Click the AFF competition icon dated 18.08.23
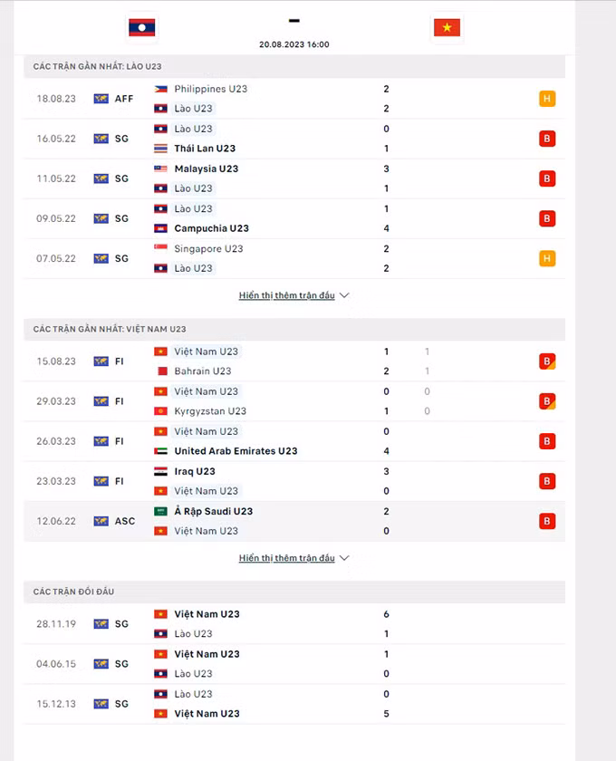This screenshot has height=761, width=616. coord(101,99)
